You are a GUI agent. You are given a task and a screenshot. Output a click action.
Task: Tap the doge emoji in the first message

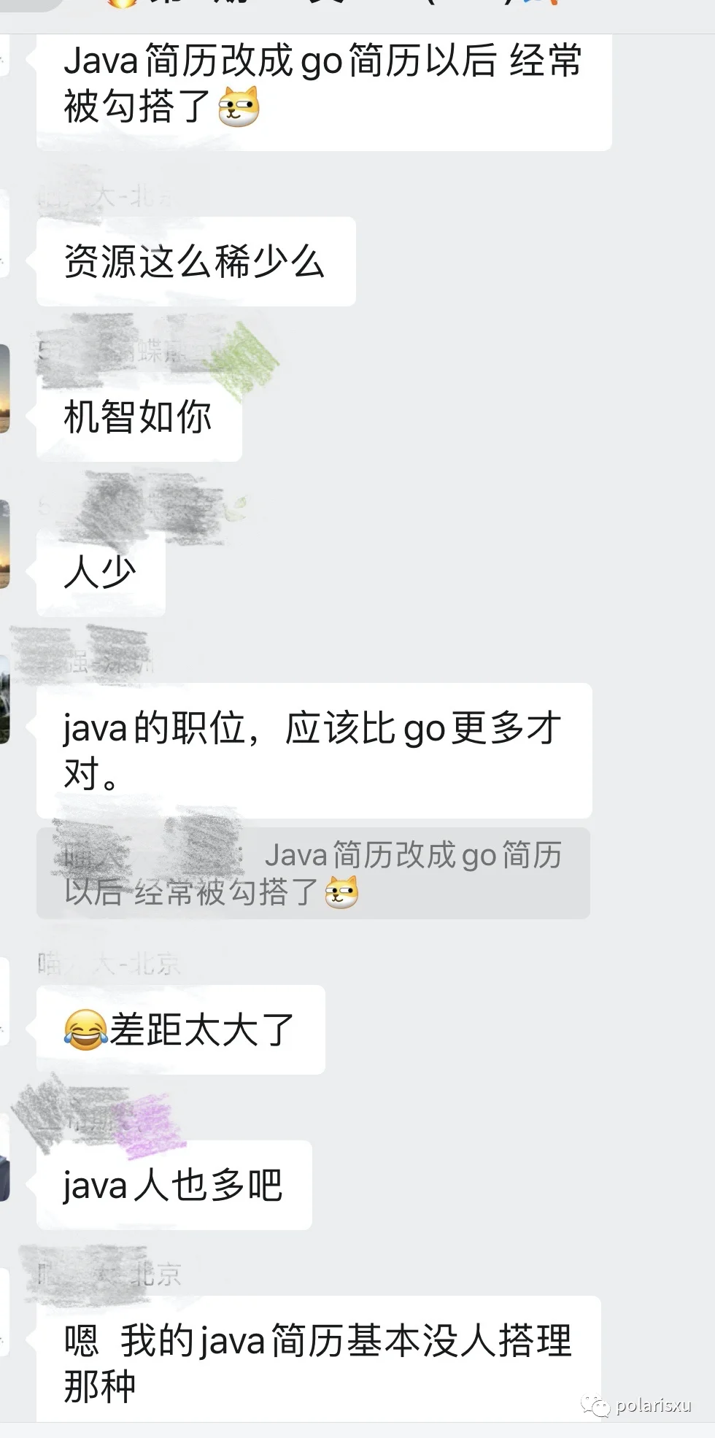pos(239,107)
